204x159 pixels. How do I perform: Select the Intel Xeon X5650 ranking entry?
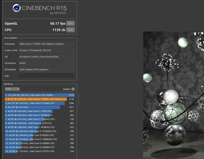(x=39, y=95)
